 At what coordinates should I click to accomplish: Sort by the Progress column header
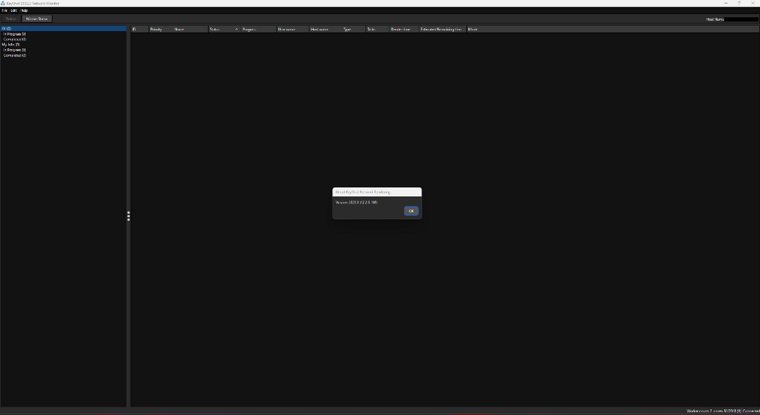point(258,29)
